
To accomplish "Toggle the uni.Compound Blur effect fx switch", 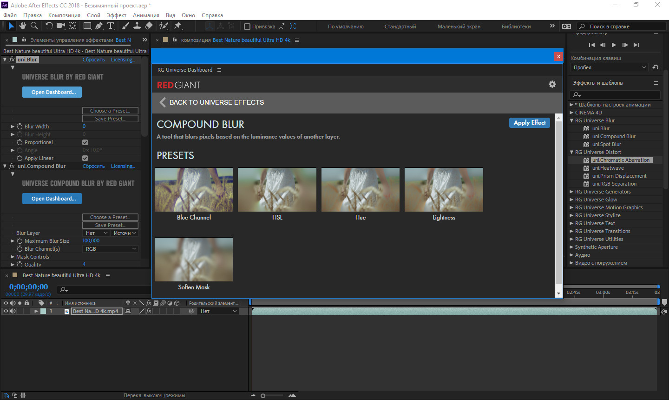I will coord(12,166).
